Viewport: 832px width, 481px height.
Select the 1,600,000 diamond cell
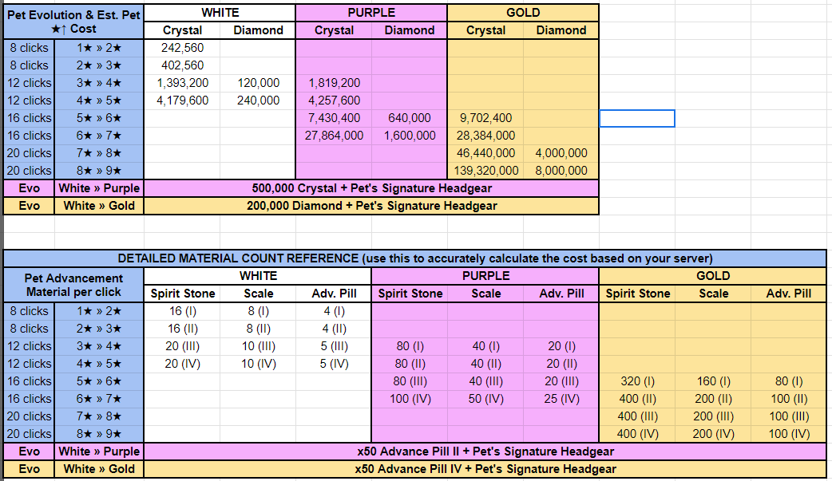(409, 136)
